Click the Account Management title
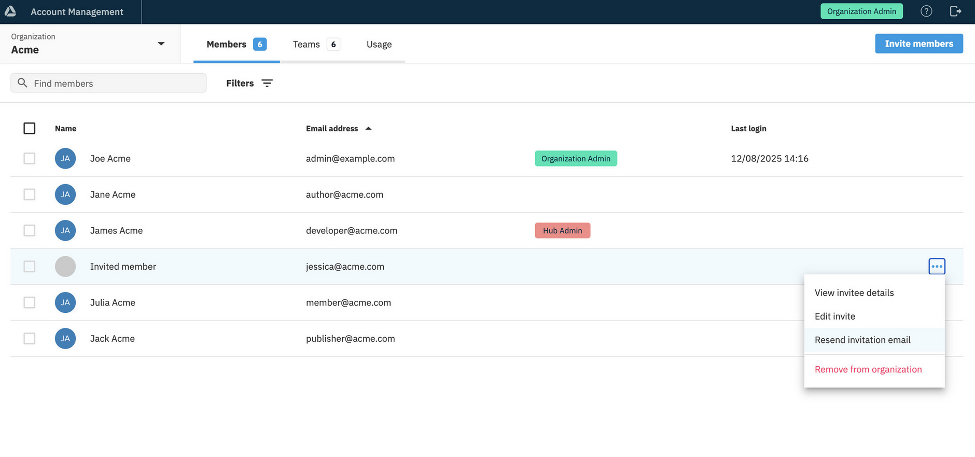 (77, 11)
